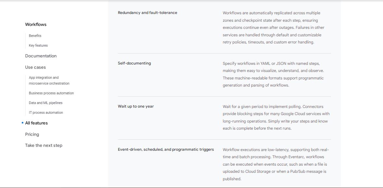Select the Redundancy and fault-tolerance row label
This screenshot has height=188, width=383.
click(147, 13)
